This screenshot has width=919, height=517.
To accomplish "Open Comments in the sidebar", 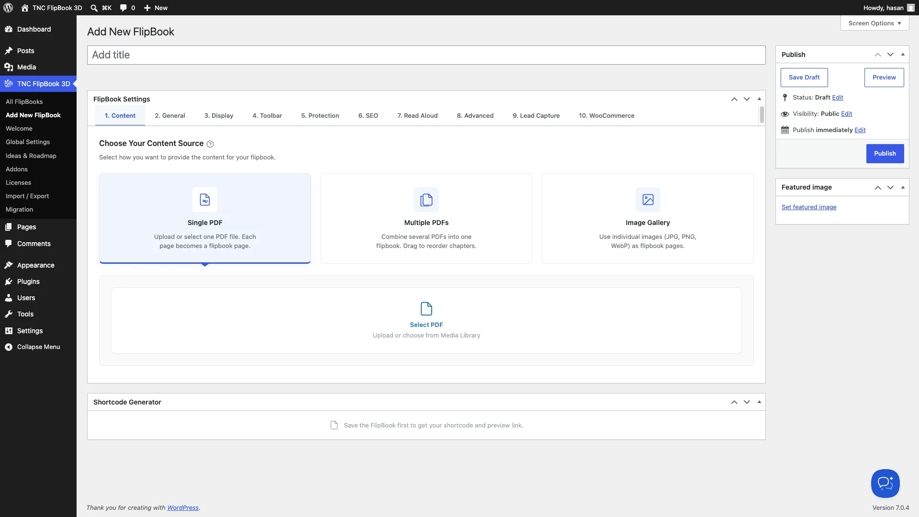I will click(x=38, y=244).
